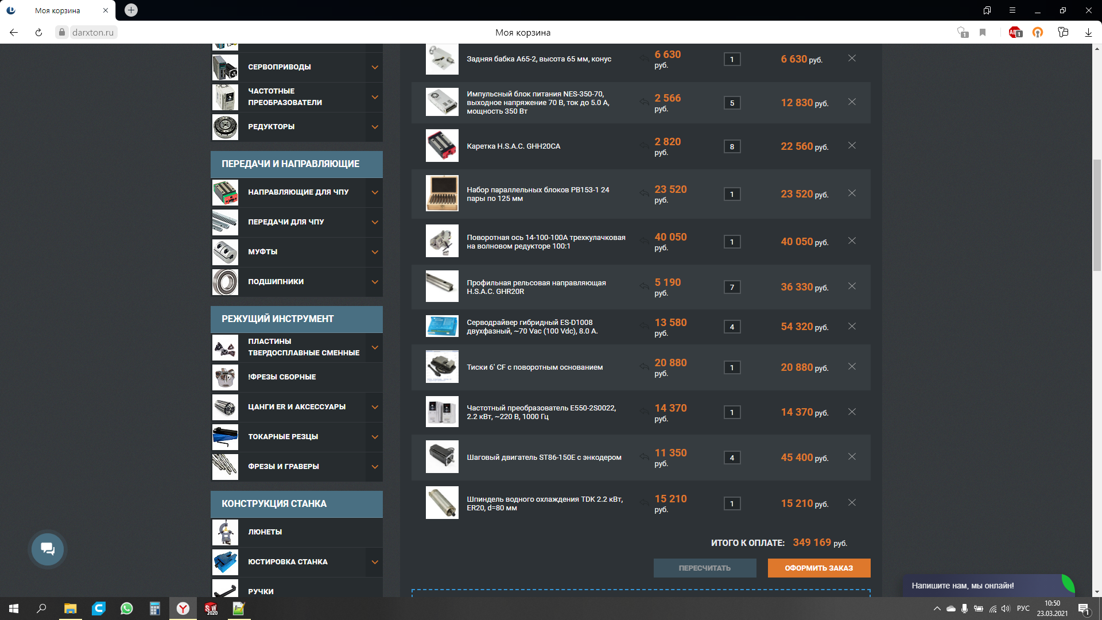Viewport: 1102px width, 620px height.
Task: Open the Муфты category
Action: click(263, 252)
